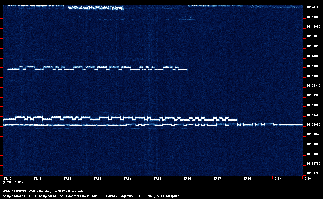
Task: Click the 10139980 frequency scale value
Action: [313, 66]
